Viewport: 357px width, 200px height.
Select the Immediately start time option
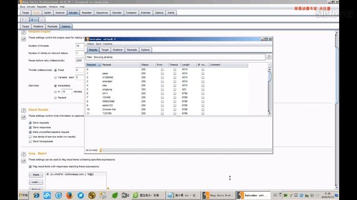55,86
